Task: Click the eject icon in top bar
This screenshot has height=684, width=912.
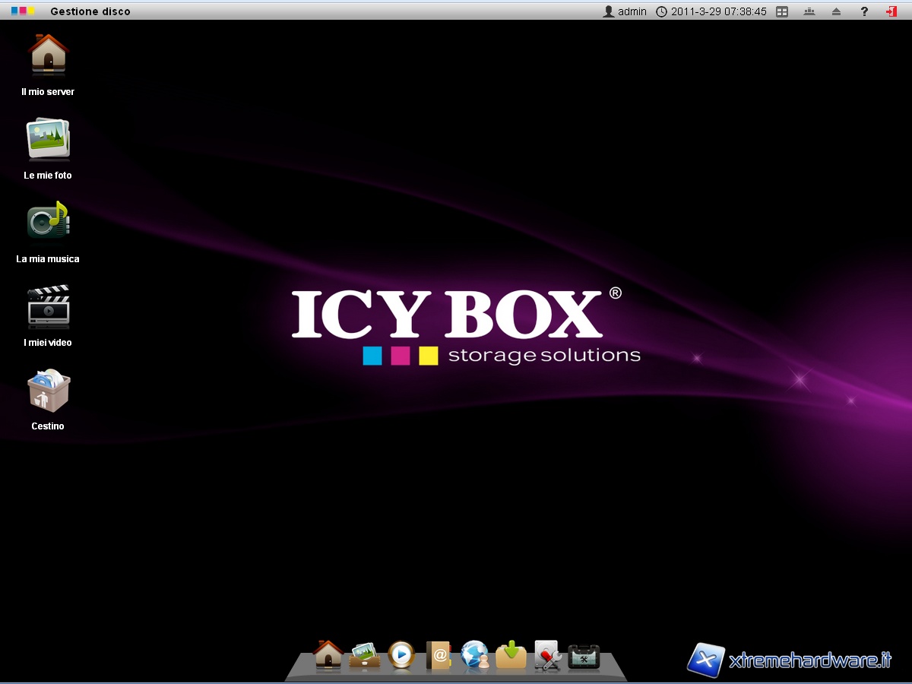Action: 836,11
